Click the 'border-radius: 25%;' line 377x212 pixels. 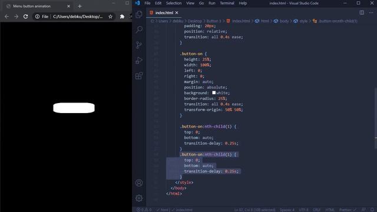[x=206, y=98]
